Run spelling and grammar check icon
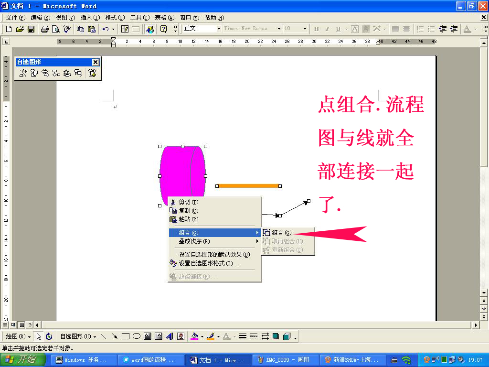This screenshot has width=489, height=367. tap(66, 29)
